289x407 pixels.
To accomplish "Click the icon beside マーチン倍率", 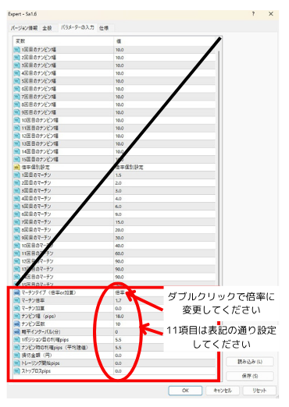I will [x=17, y=300].
